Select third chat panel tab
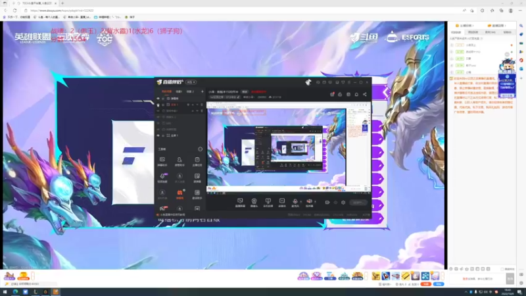The height and width of the screenshot is (296, 526). tap(490, 32)
